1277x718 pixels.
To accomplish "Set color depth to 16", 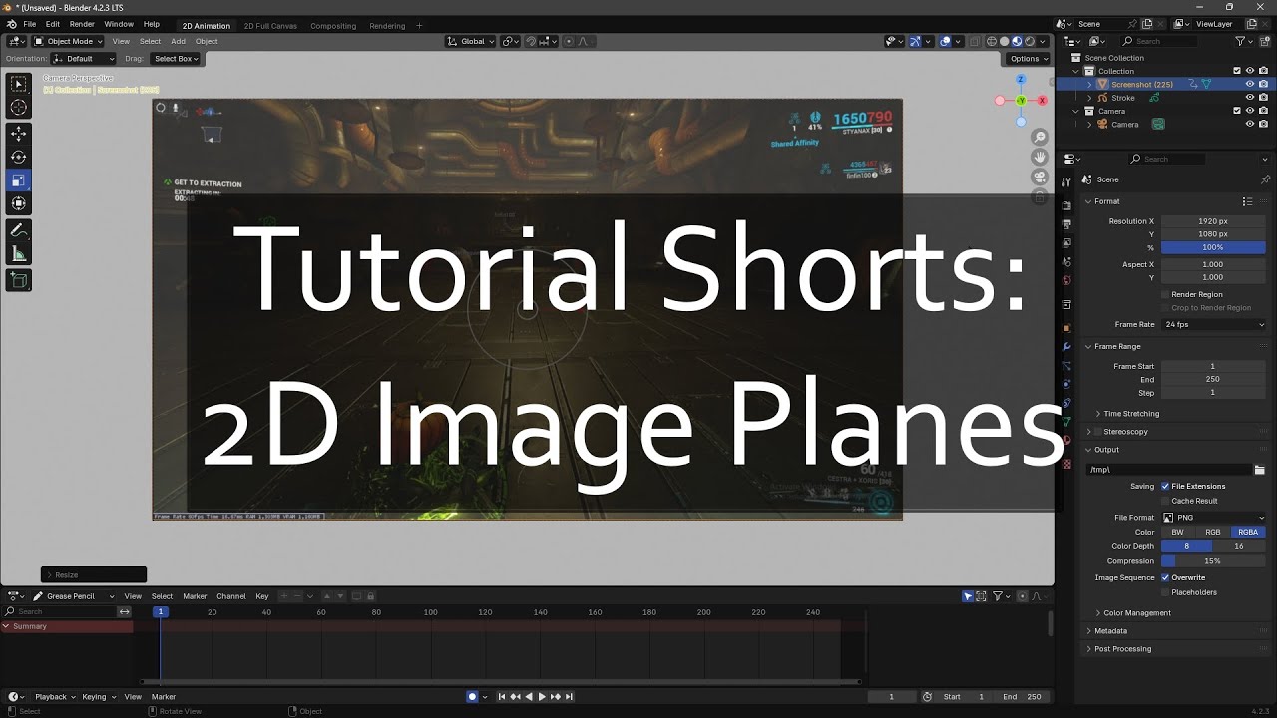I will tap(1239, 546).
